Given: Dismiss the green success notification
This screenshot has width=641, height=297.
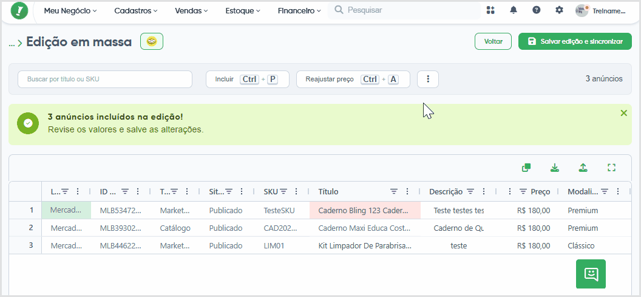Looking at the screenshot, I should coord(624,113).
